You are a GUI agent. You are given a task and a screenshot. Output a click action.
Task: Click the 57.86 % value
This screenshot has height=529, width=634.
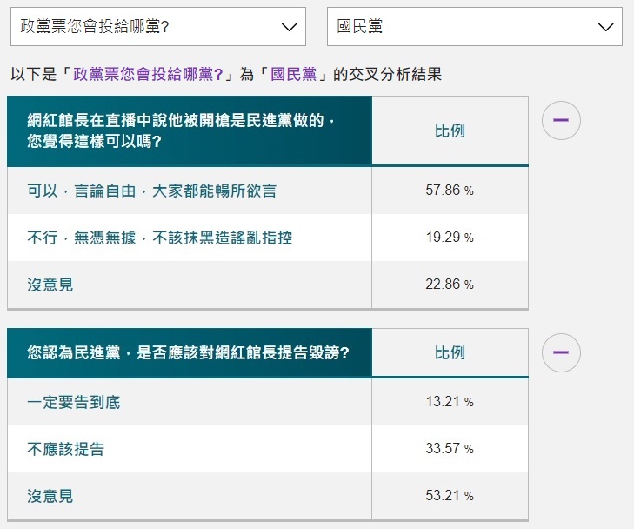point(450,190)
